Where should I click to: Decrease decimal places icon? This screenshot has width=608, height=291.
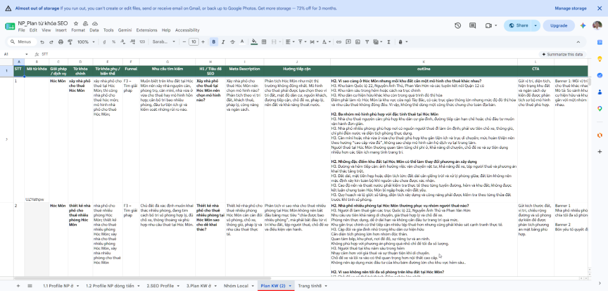tap(123, 42)
